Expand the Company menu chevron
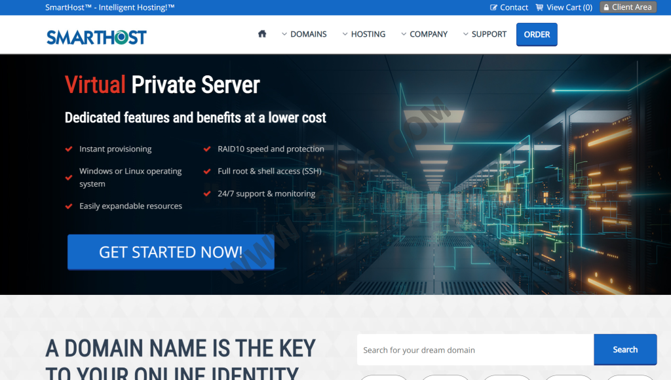 404,34
